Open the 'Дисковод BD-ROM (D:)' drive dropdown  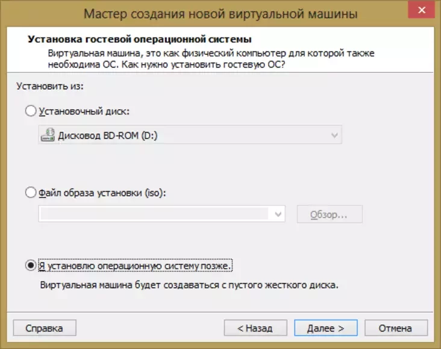190,136
